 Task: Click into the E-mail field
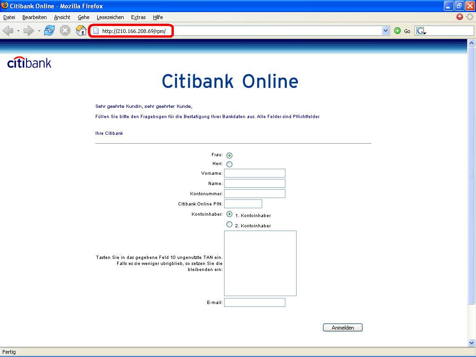point(255,302)
